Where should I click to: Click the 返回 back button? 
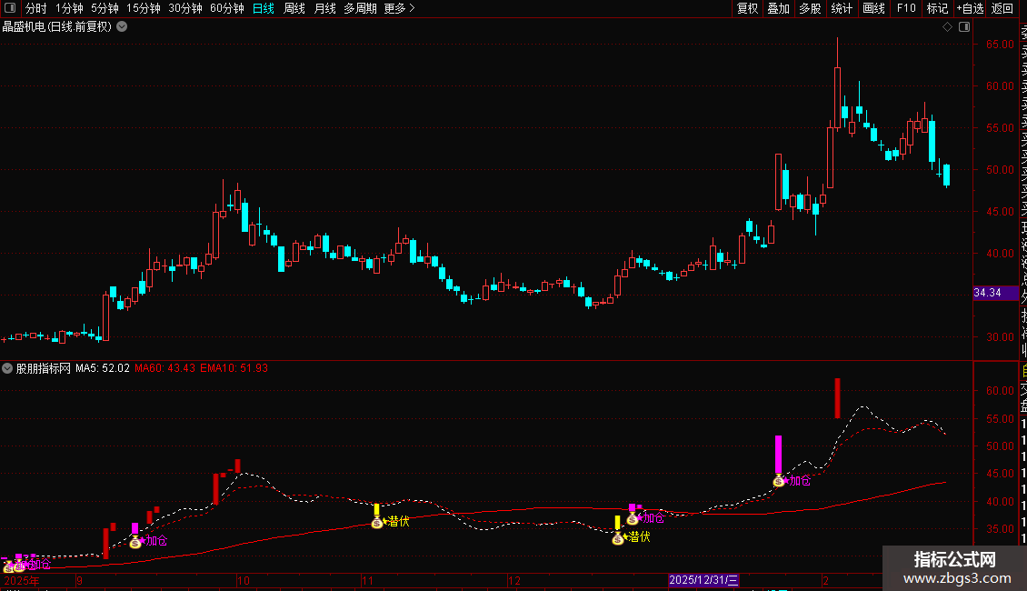(1002, 8)
